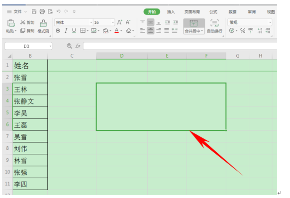Click the Print icon in quick access toolbar

[42, 11]
